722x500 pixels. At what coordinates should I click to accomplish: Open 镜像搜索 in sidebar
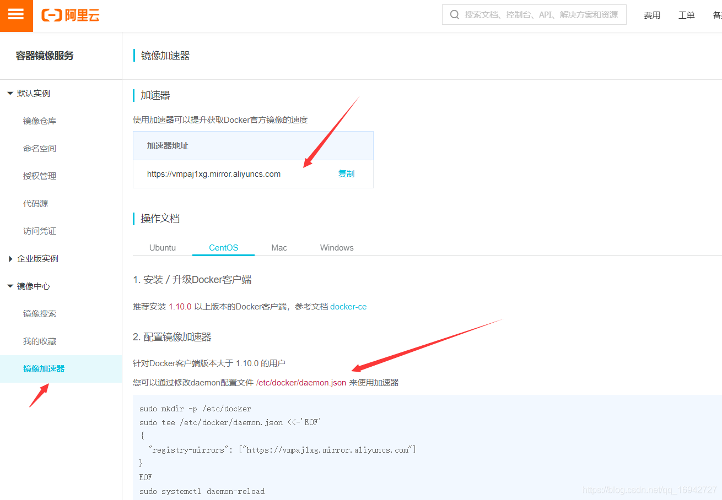coord(40,314)
